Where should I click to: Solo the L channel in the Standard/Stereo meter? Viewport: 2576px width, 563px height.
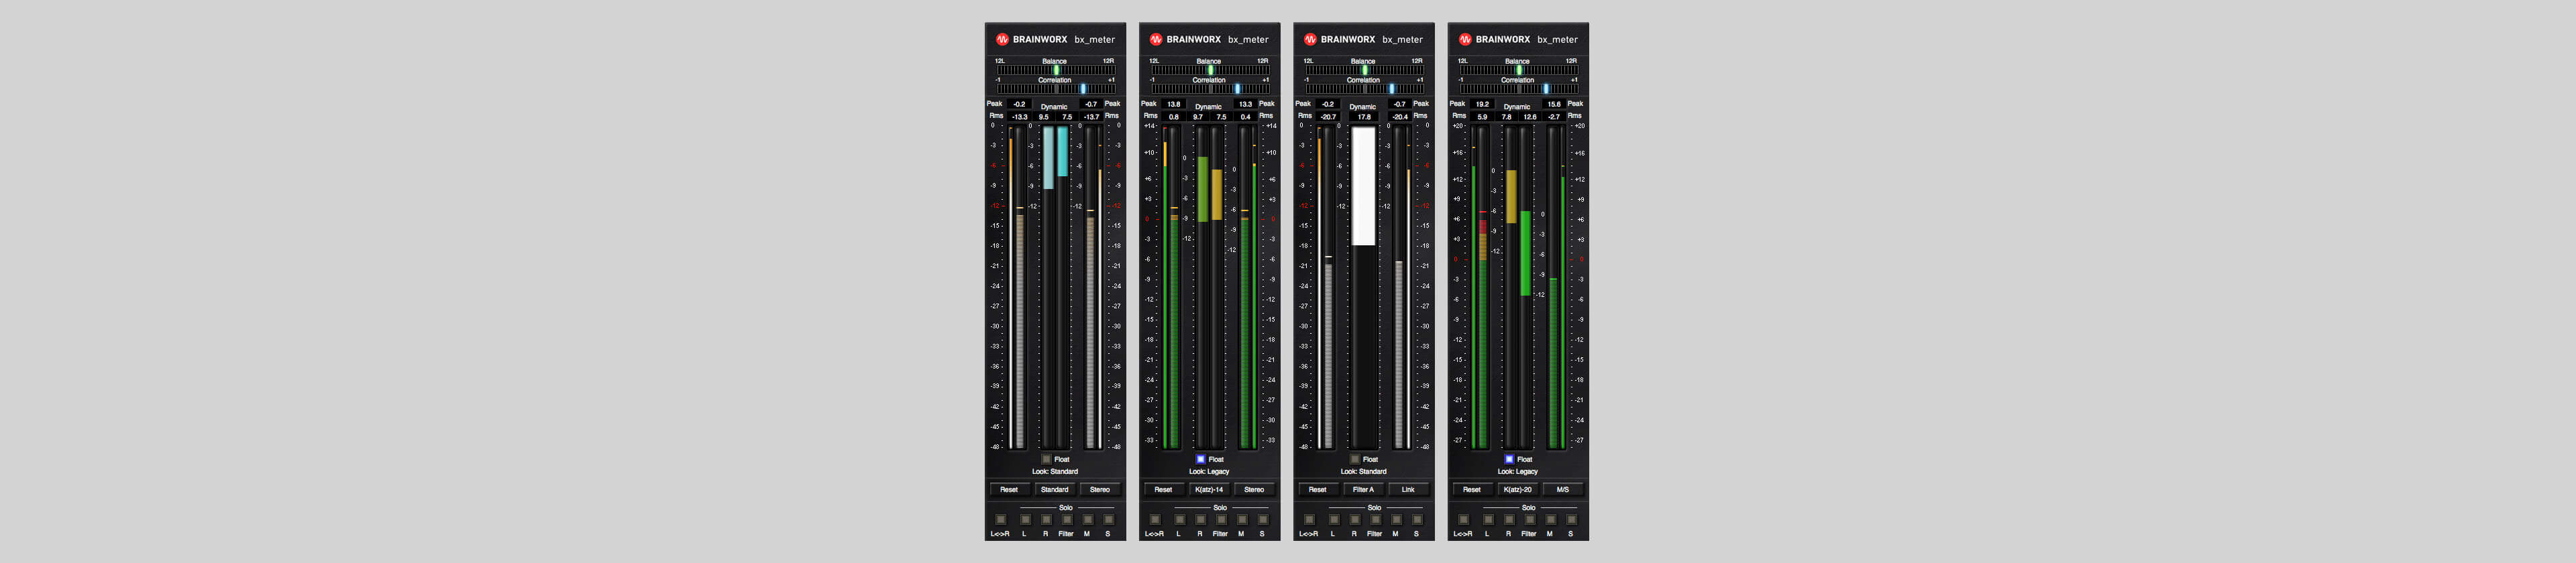(1025, 519)
